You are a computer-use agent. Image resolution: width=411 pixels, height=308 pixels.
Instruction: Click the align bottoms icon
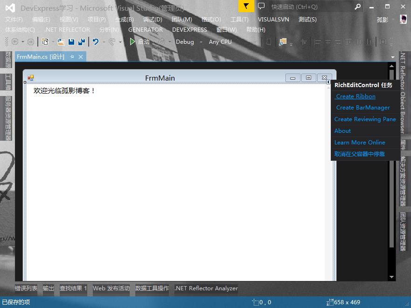pos(369,42)
